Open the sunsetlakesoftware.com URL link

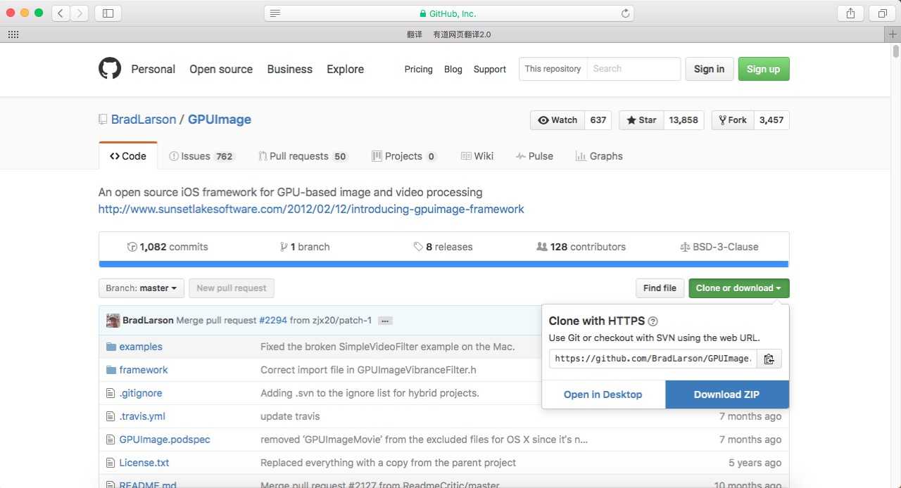(x=311, y=209)
